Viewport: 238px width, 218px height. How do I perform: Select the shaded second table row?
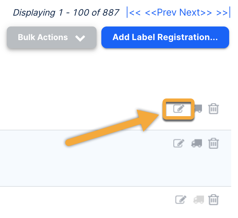(x=85, y=158)
